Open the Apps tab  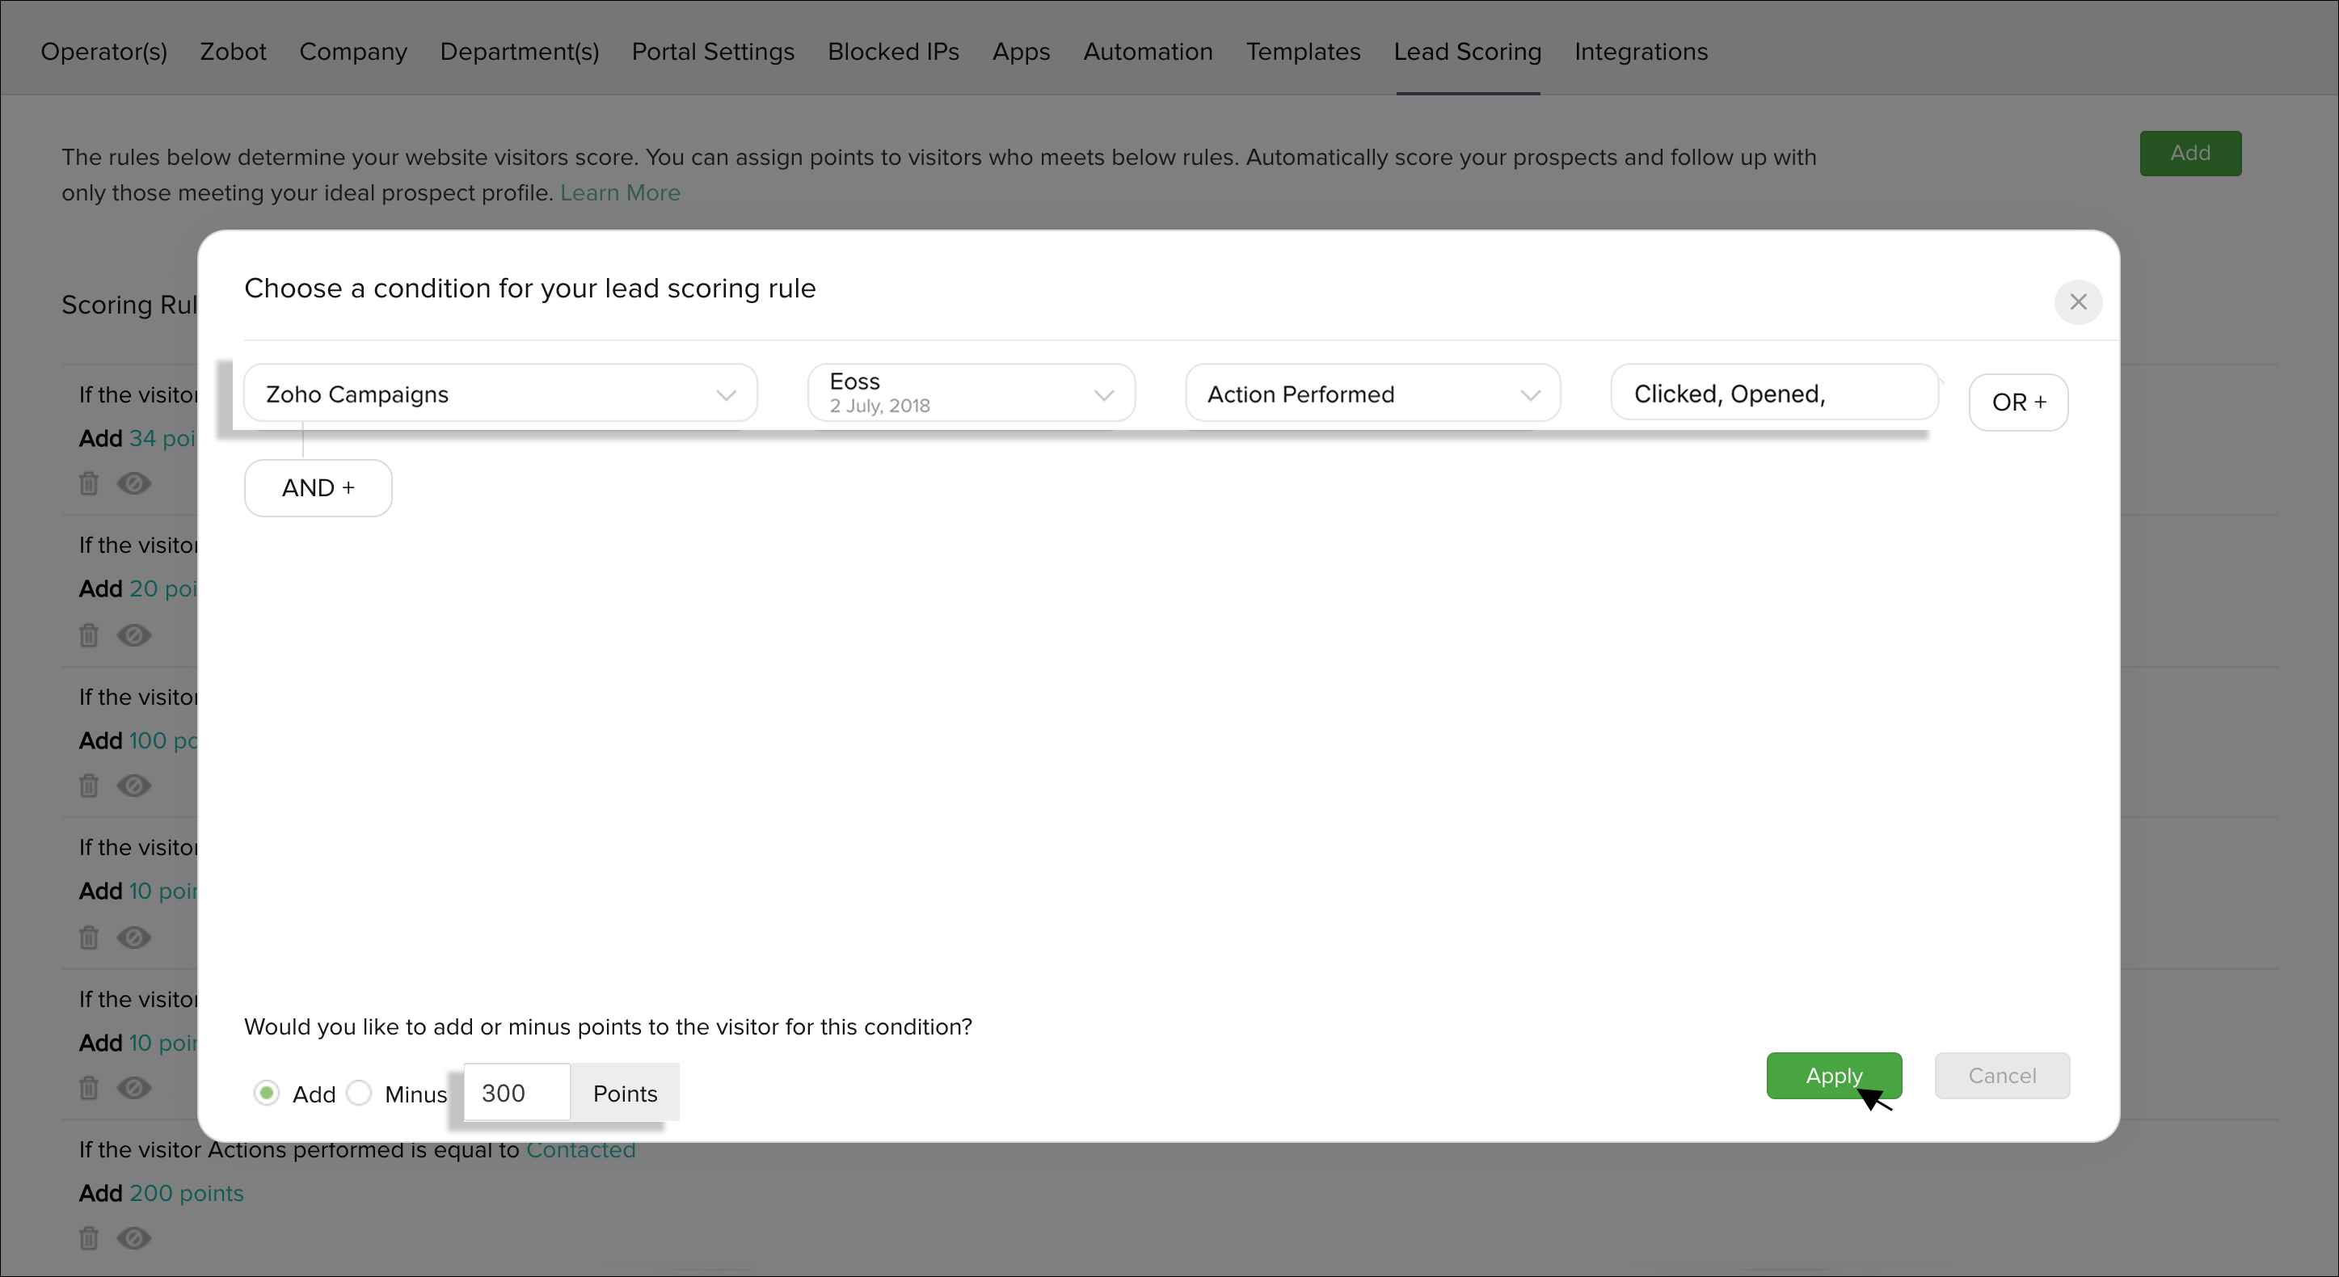pos(1021,52)
